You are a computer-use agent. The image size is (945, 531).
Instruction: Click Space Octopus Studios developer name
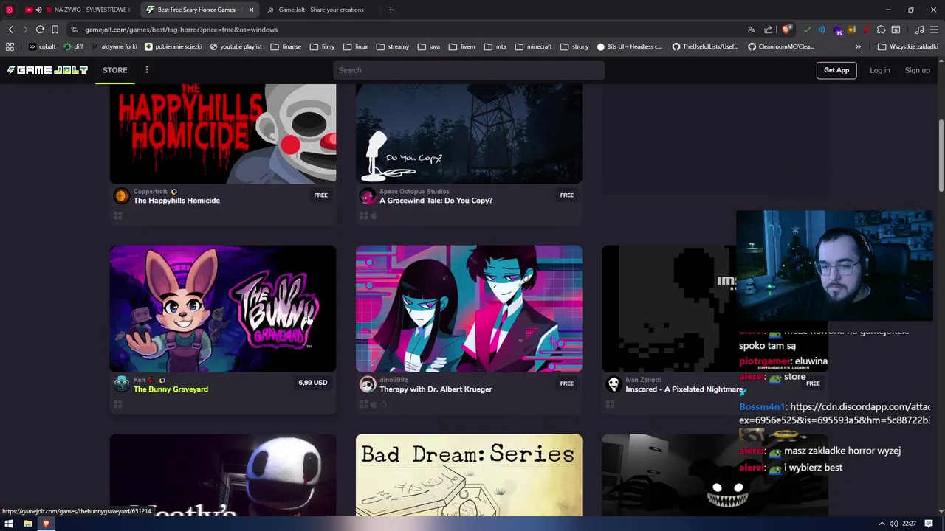[x=414, y=192]
